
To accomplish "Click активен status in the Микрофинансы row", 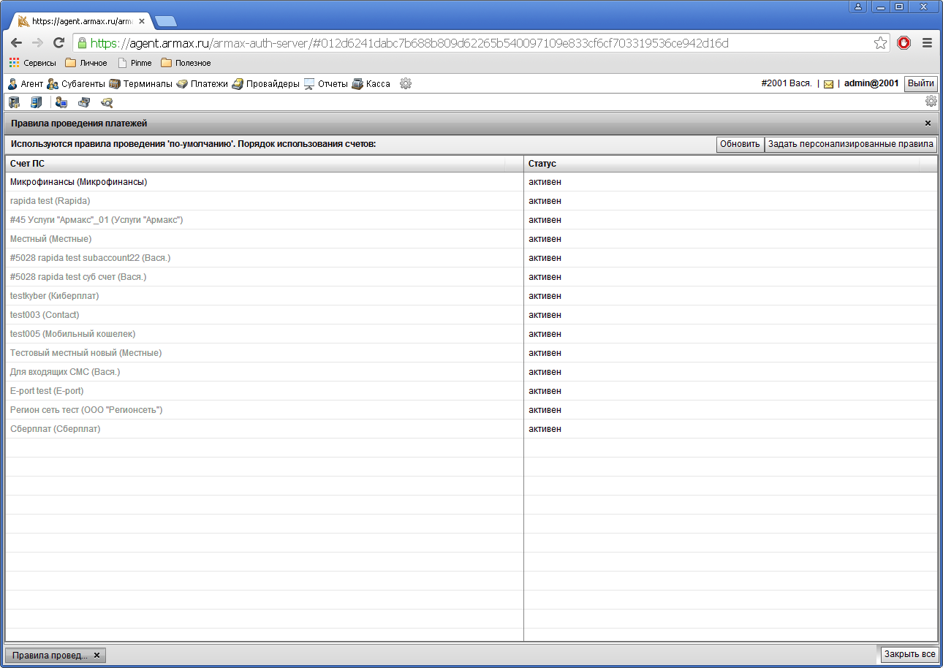I will (x=545, y=182).
